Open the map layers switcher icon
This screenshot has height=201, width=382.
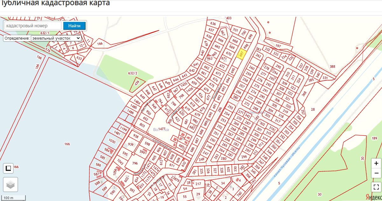(10, 185)
